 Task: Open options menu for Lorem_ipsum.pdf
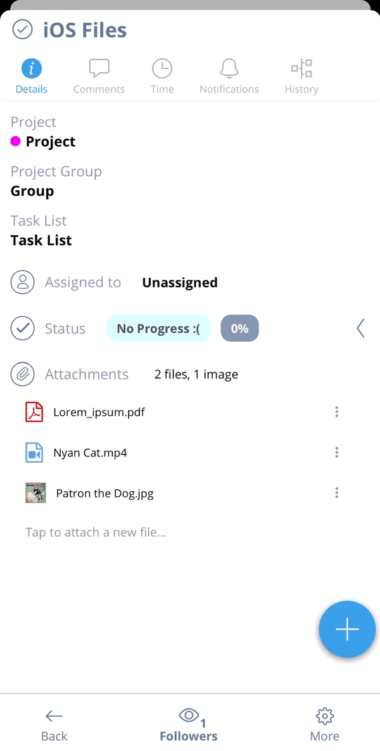[337, 412]
